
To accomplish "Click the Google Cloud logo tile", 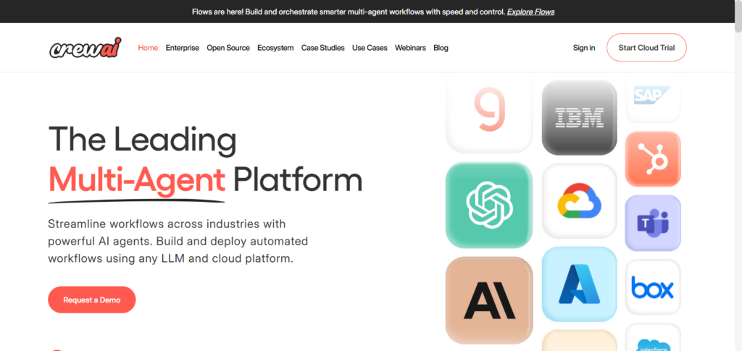I will click(579, 201).
